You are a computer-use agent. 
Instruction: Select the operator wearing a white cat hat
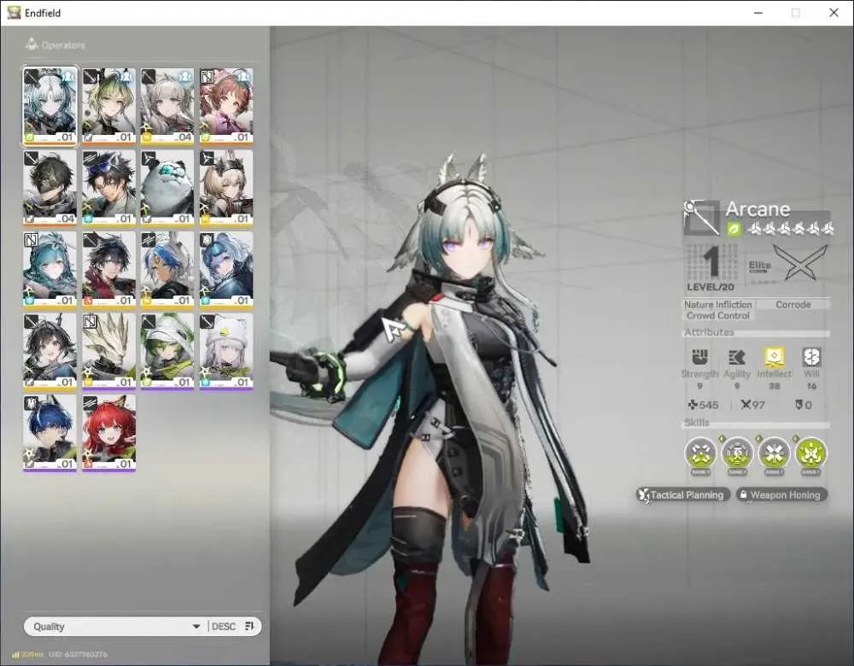(x=226, y=351)
